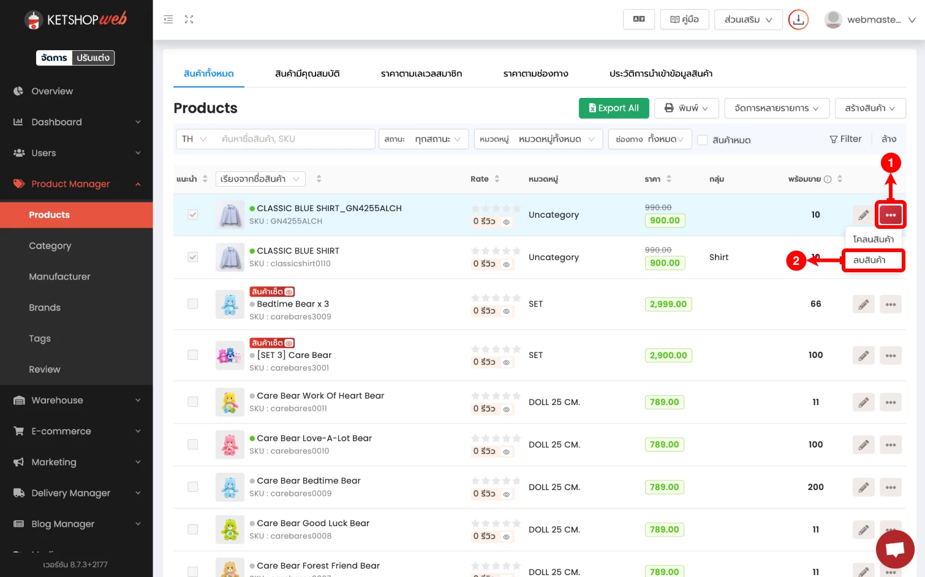Toggle fullscreen with the expand icon
Viewport: 925px width, 577px height.
click(189, 20)
